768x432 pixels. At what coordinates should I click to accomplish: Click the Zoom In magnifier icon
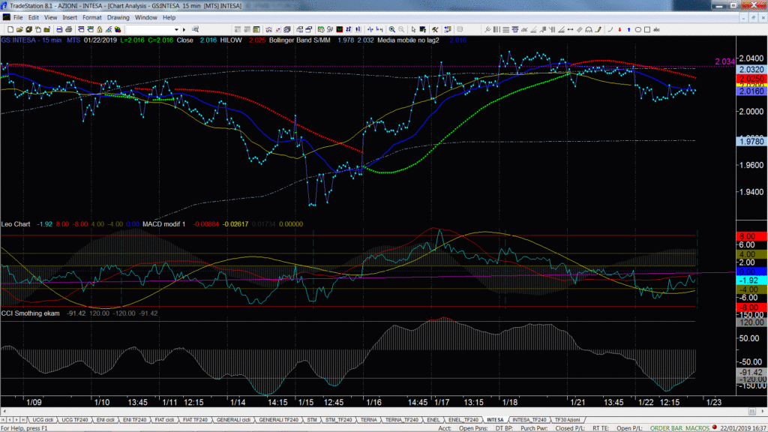391,29
